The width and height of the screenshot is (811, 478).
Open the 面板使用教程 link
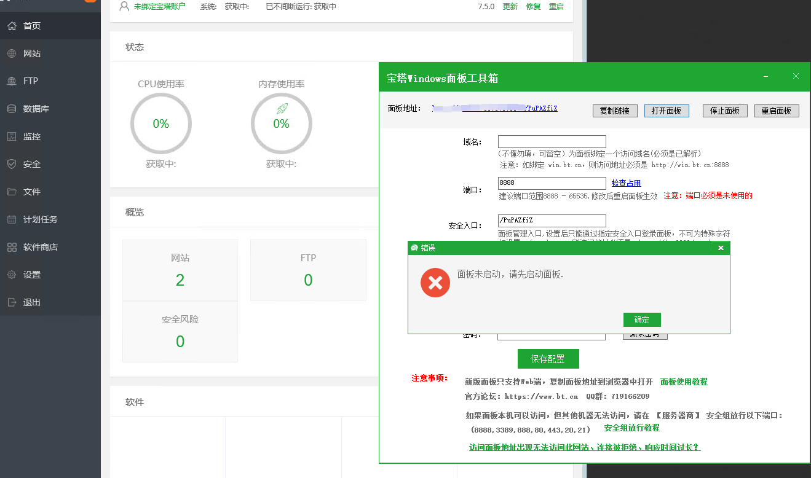tap(684, 382)
